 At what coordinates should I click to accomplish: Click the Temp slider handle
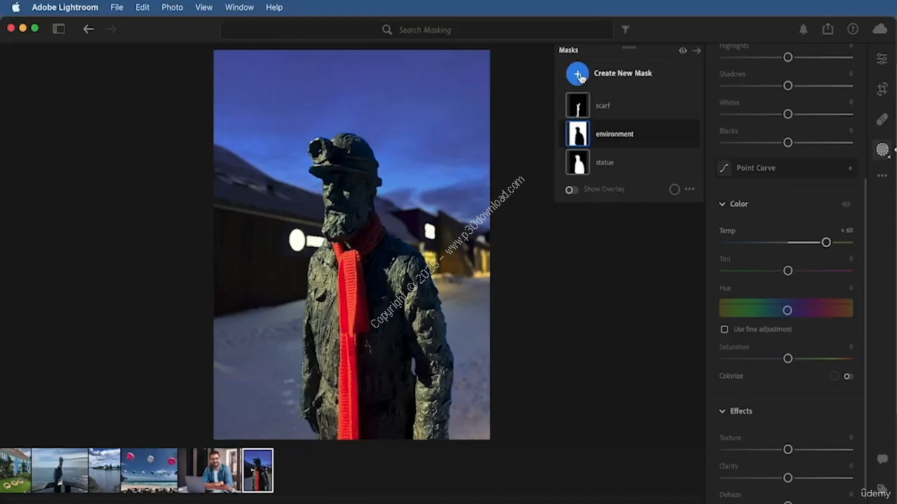pos(826,242)
